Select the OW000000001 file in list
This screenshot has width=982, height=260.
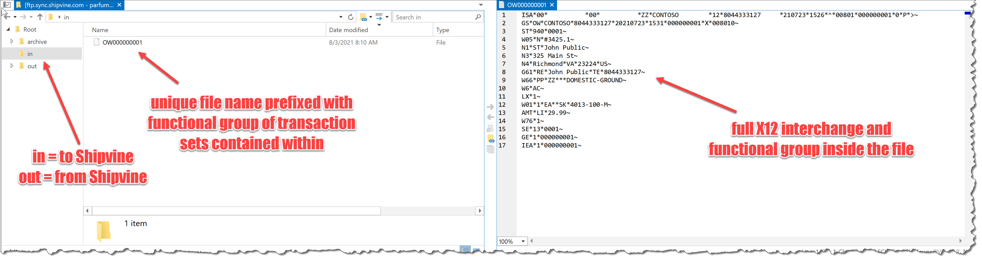pos(122,42)
